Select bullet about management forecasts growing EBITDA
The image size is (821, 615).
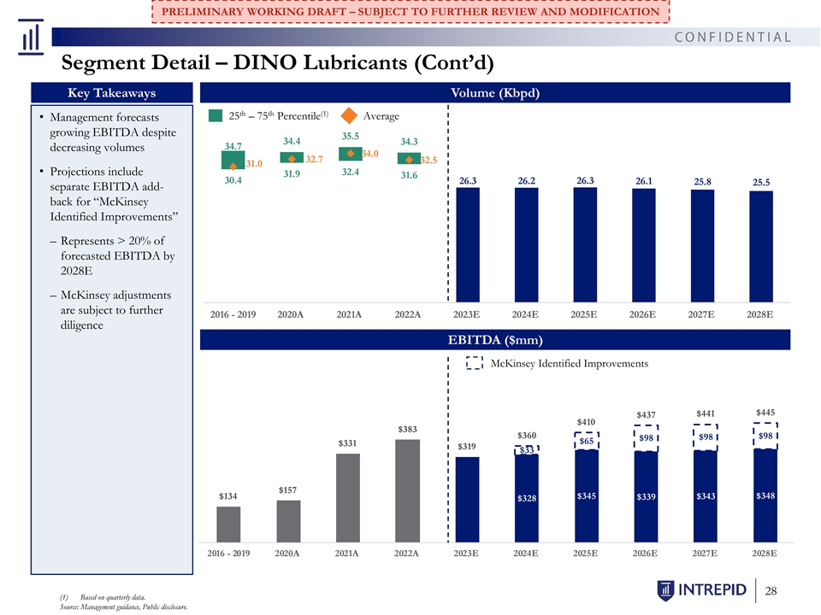click(113, 132)
